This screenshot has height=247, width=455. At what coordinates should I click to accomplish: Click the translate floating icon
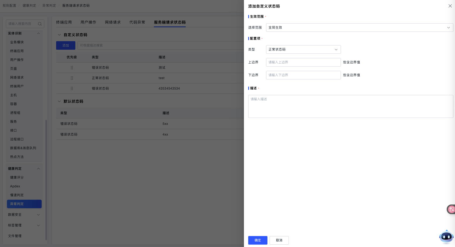click(x=451, y=209)
